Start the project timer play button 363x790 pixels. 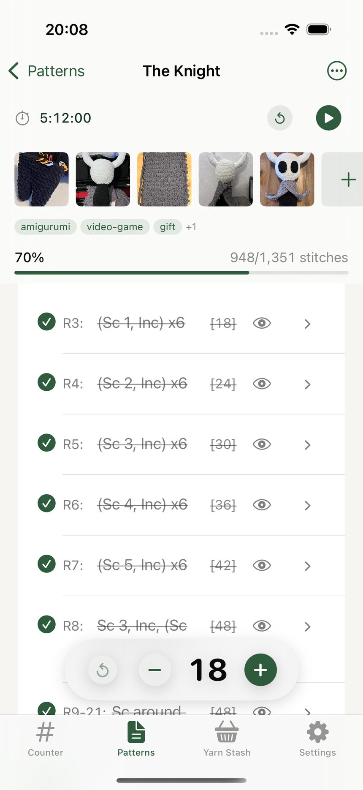(328, 118)
